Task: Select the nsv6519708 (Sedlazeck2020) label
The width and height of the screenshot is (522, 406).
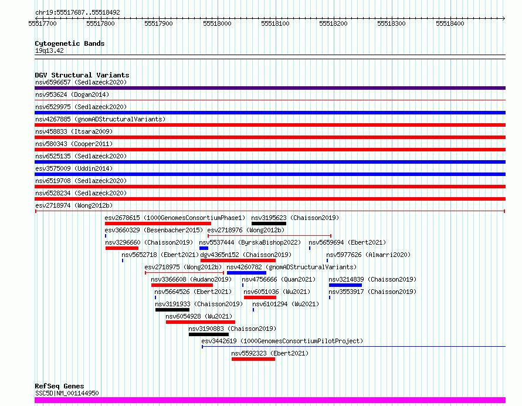Action: click(x=81, y=181)
